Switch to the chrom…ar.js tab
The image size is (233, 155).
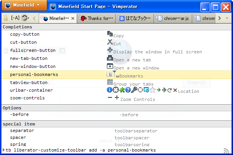172,18
